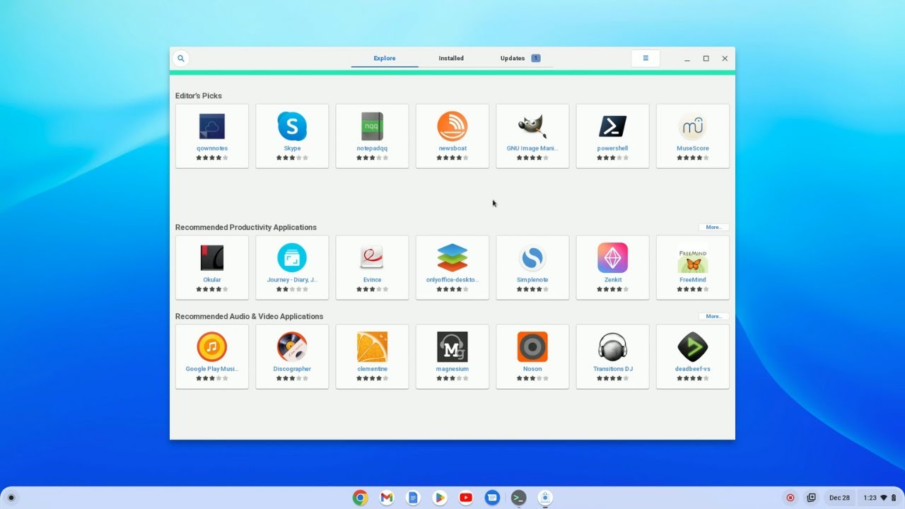Open the clementine app icon
Viewport: 905px width, 509px height.
[x=372, y=347]
